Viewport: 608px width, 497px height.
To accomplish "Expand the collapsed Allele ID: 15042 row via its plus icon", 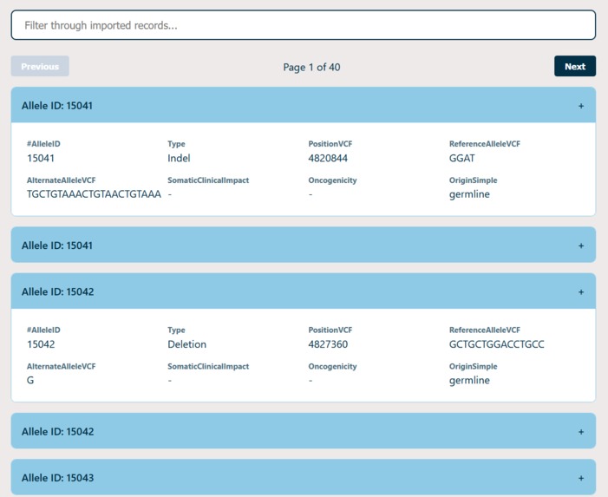I will pos(581,431).
